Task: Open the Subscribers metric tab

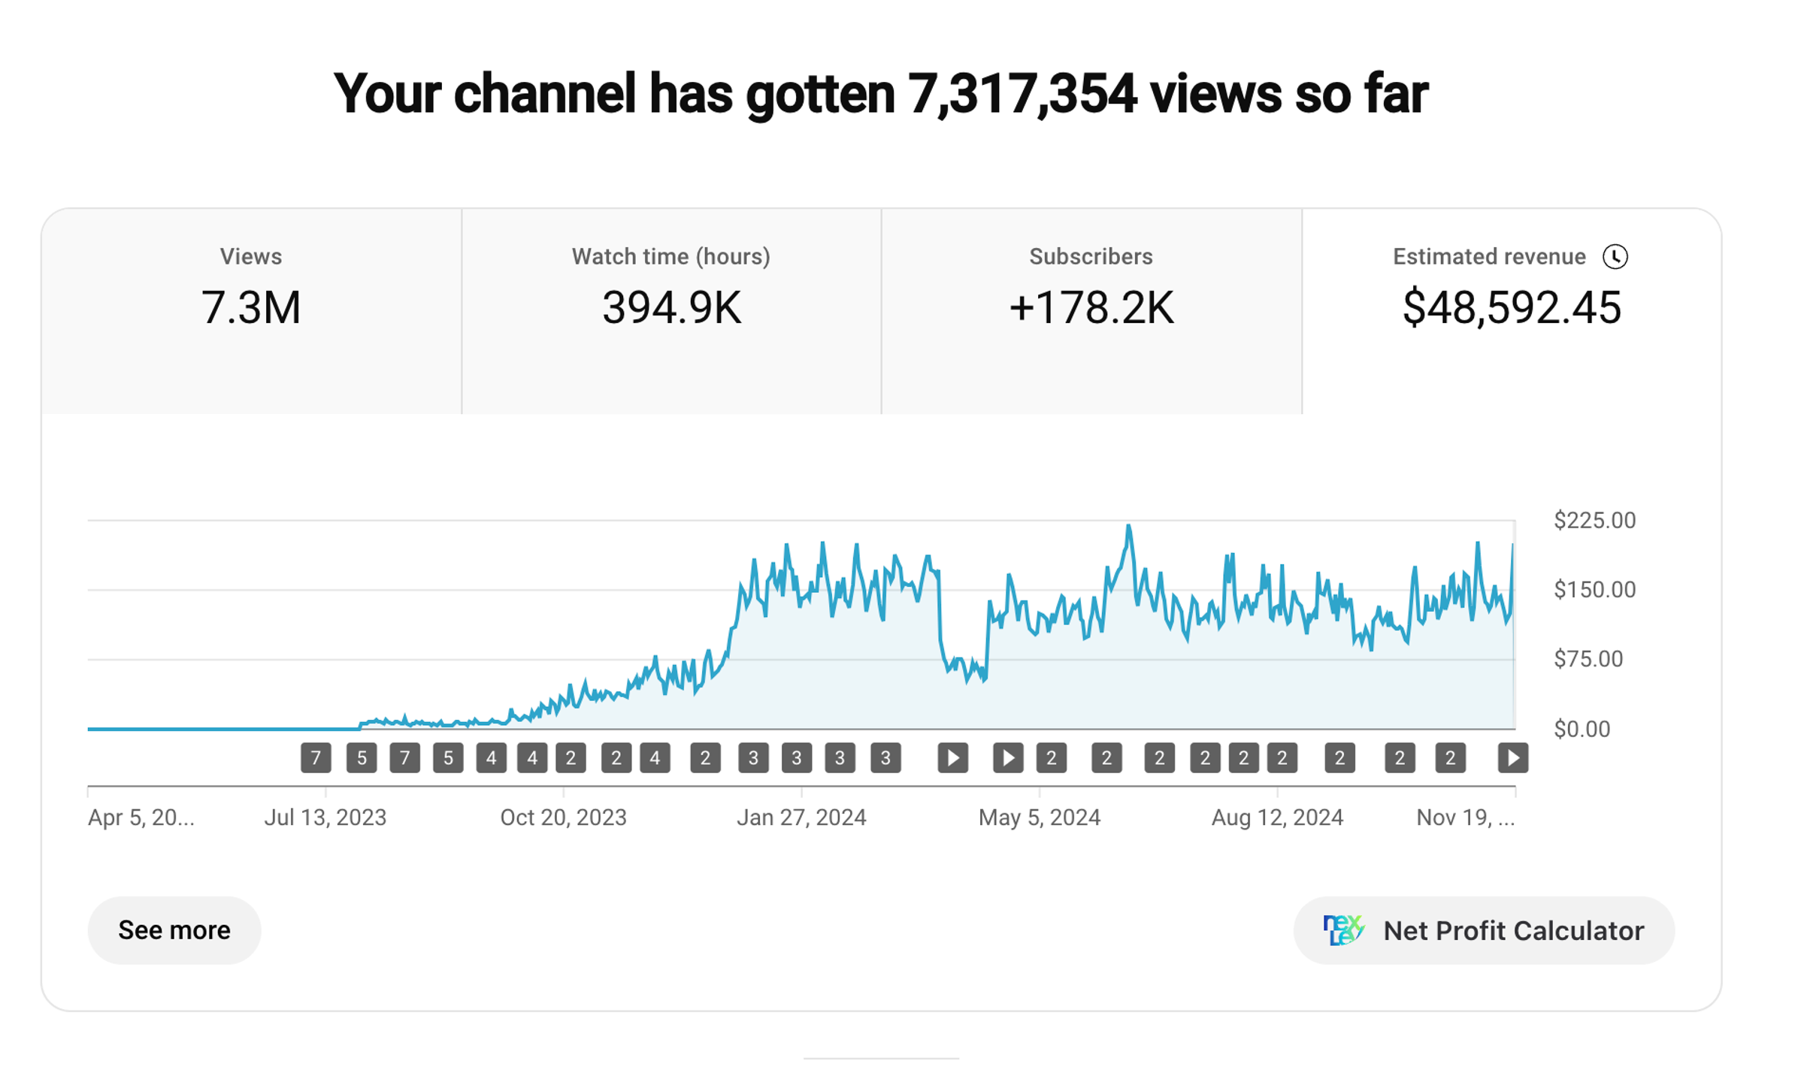Action: (x=1091, y=310)
